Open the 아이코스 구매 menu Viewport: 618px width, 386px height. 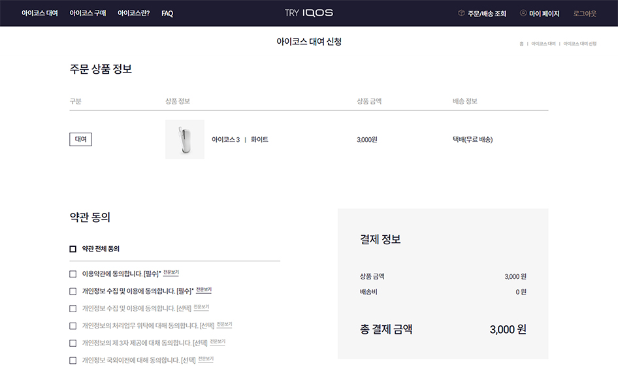pyautogui.click(x=88, y=13)
